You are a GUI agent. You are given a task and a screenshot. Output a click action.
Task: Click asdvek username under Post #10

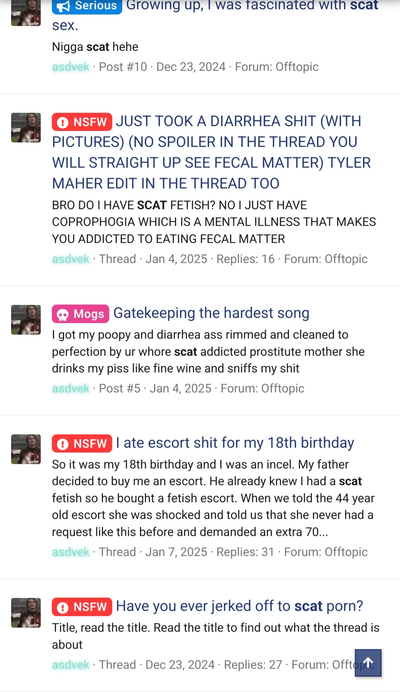pos(71,67)
